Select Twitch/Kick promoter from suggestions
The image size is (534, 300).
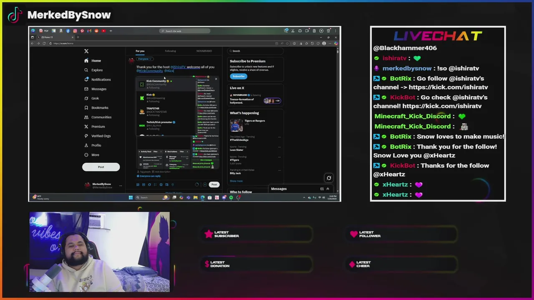click(x=167, y=125)
